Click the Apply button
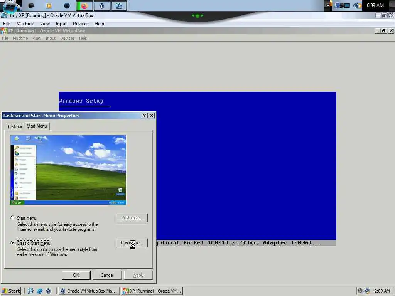This screenshot has height=296, width=395. coord(138,275)
